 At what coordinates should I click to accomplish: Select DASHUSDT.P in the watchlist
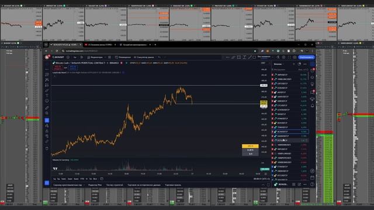tap(290, 136)
